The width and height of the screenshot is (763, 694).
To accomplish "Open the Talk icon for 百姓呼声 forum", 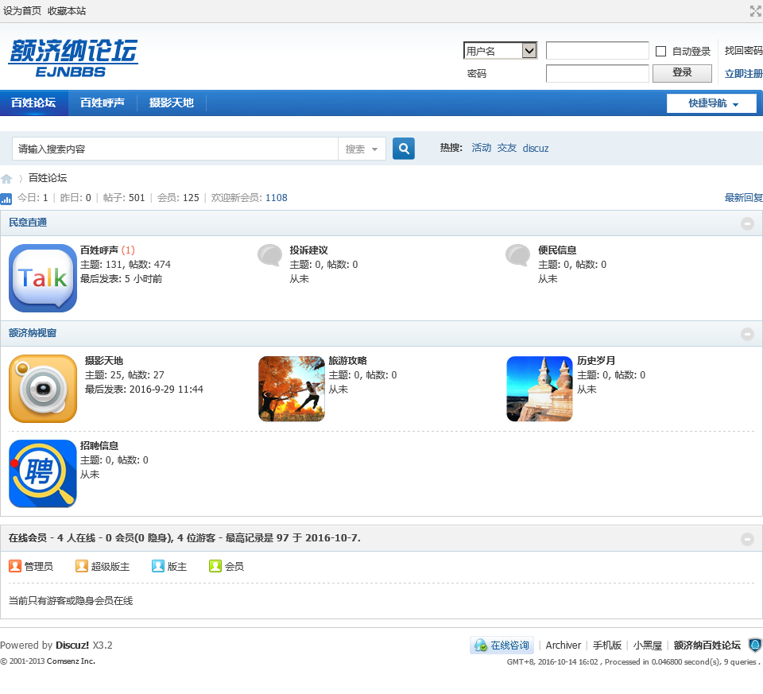I will 43,278.
